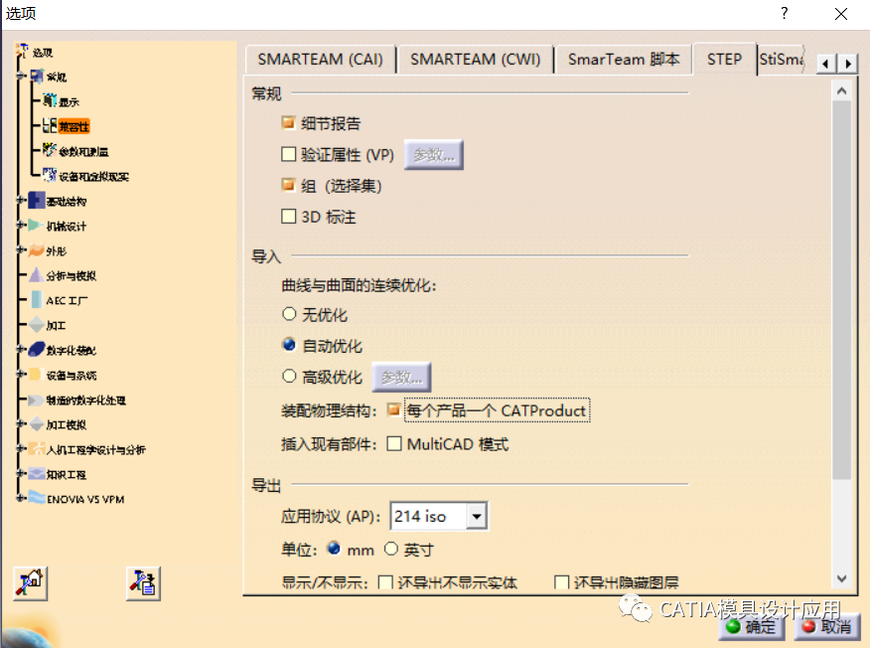870x648 pixels.
Task: Click the vertical scrollbar thumb
Action: coord(842,289)
